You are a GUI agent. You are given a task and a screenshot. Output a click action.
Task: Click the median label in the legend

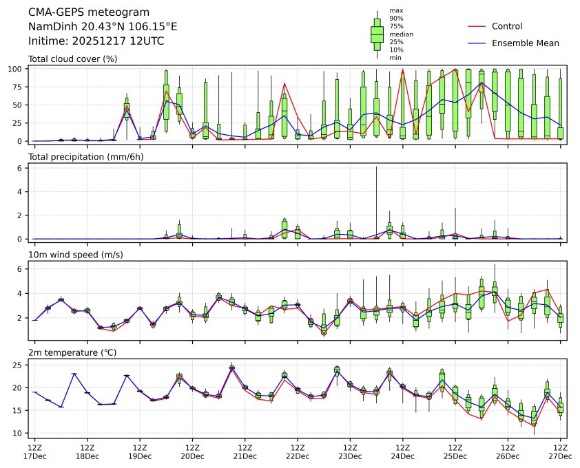click(x=401, y=34)
